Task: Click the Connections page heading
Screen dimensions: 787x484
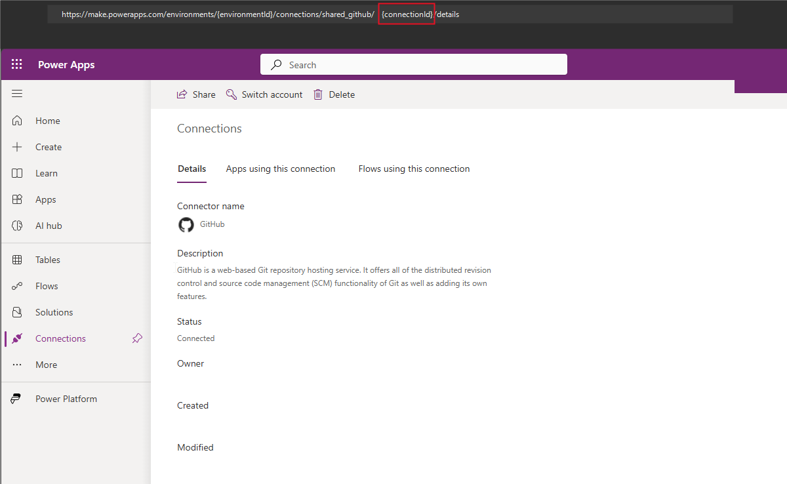Action: coord(209,129)
